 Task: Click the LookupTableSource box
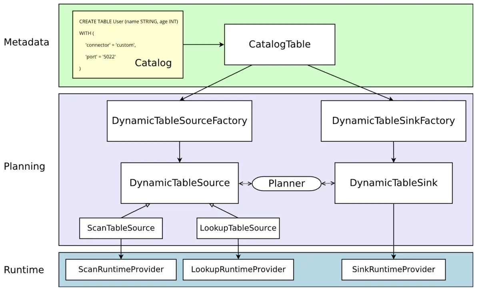(x=238, y=228)
